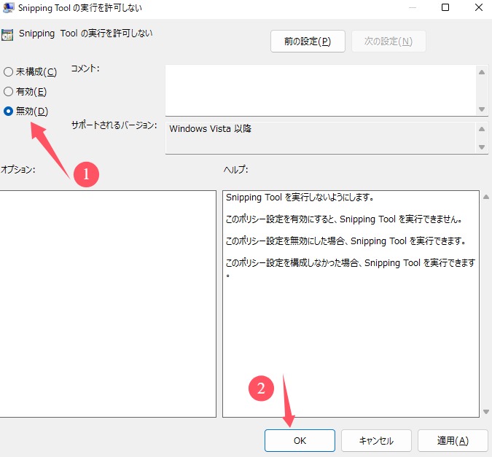Click help pane scroll down arrow
The width and height of the screenshot is (492, 457).
[x=486, y=412]
